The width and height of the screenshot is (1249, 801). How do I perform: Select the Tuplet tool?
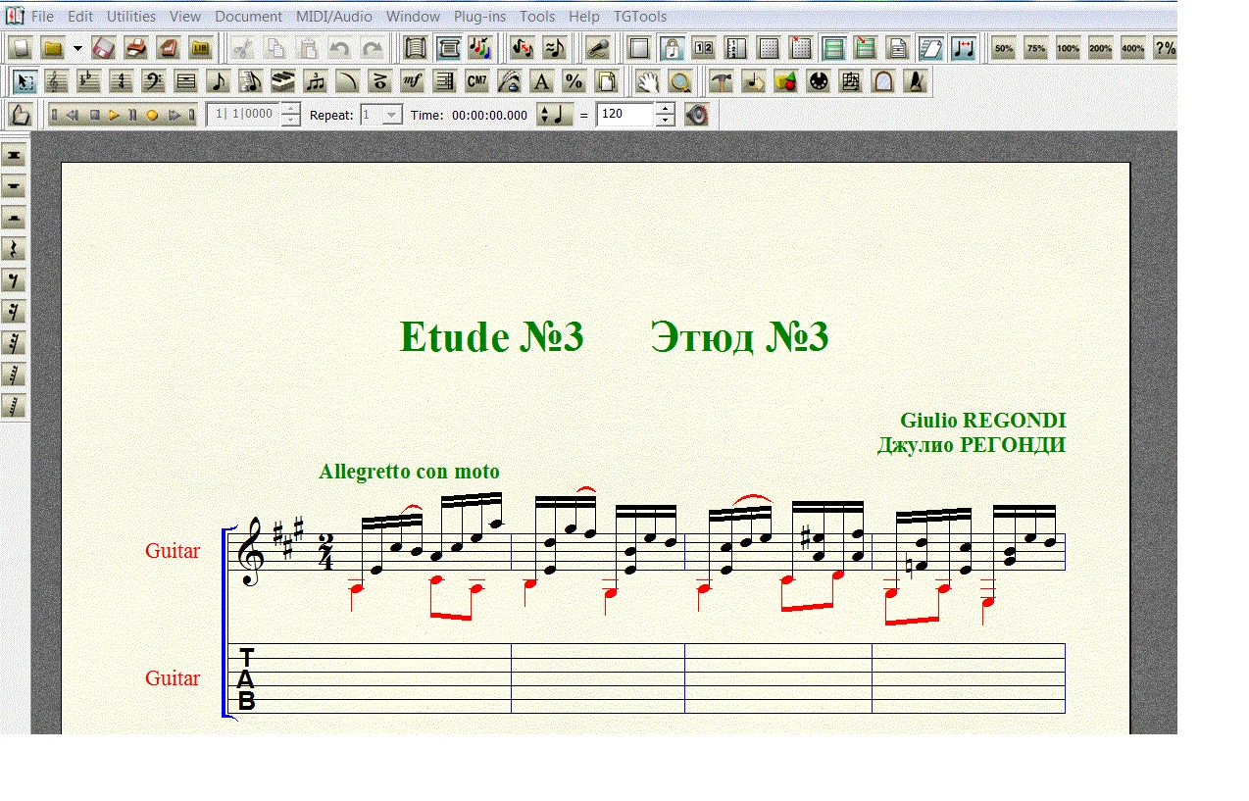[x=316, y=81]
